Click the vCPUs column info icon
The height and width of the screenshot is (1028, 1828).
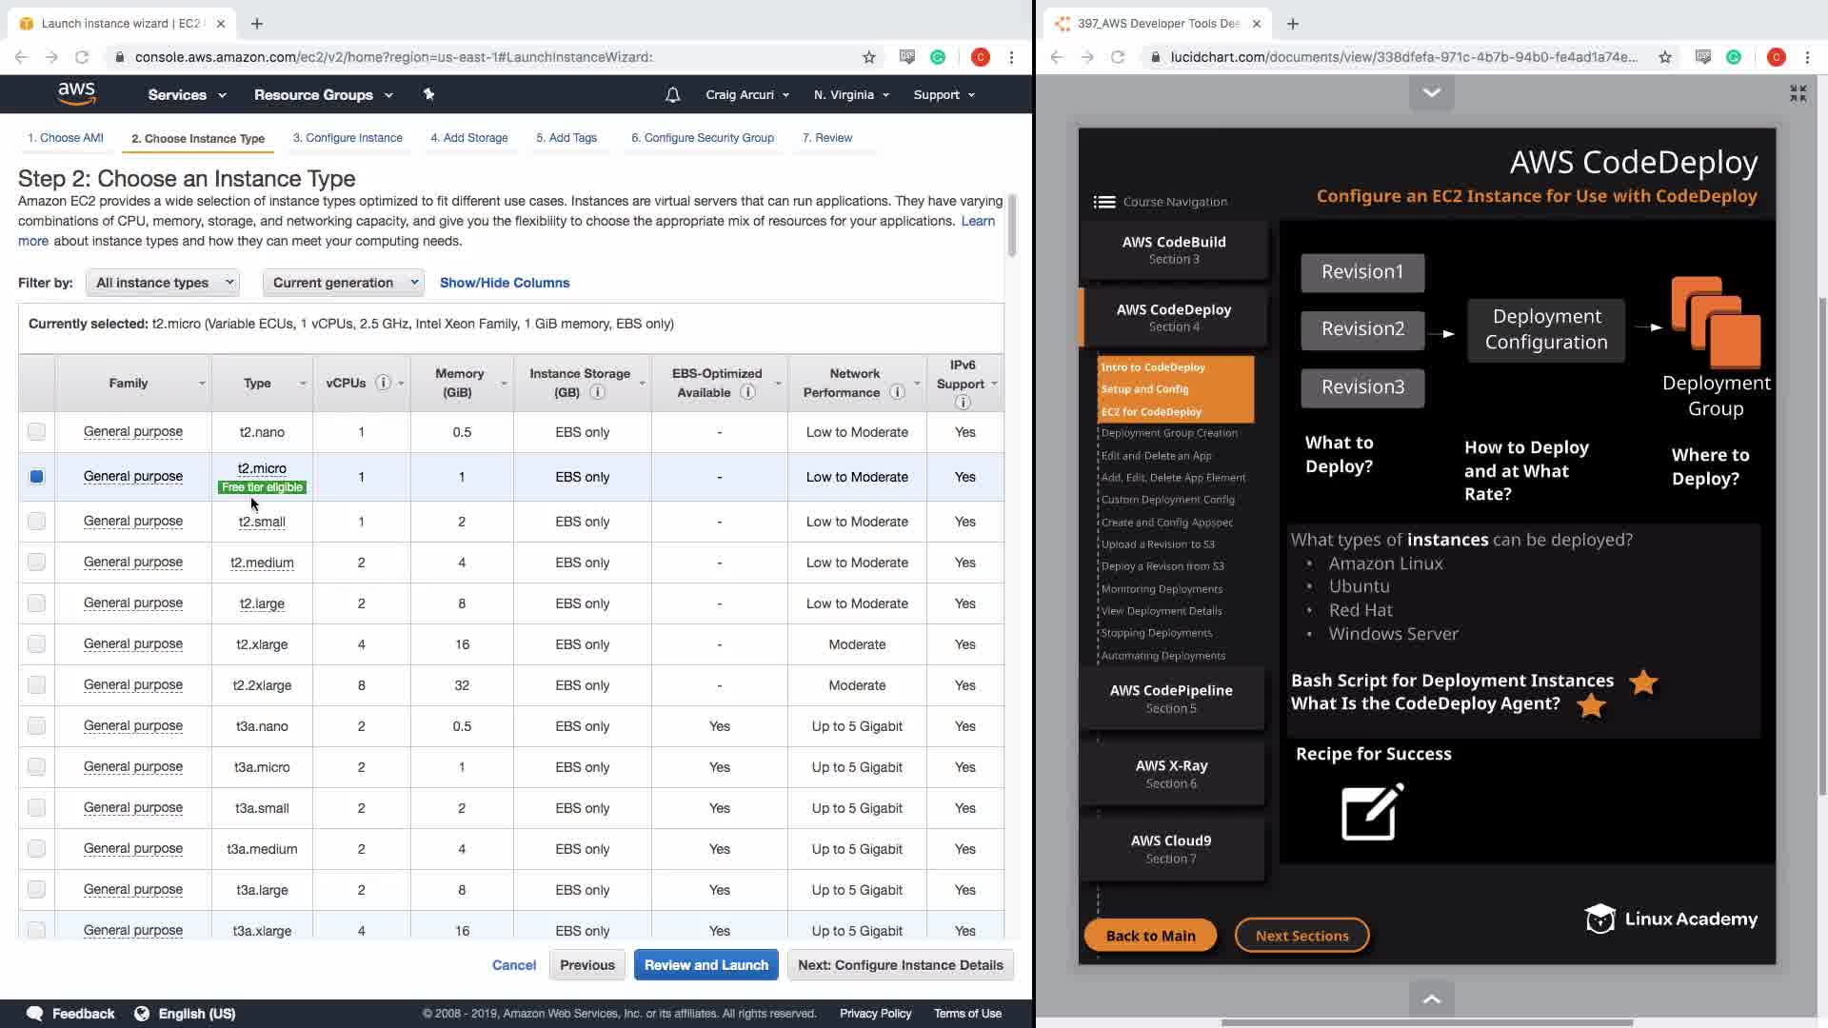pos(383,383)
